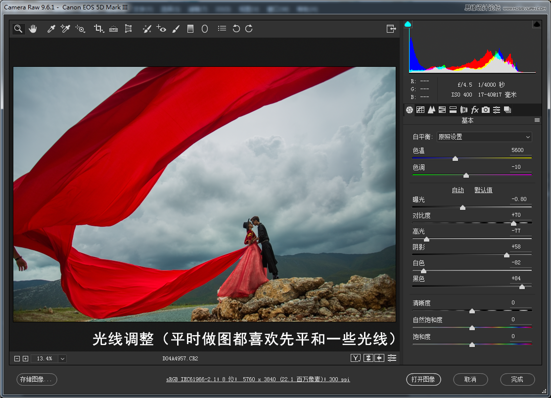
Task: Adjust the 清晰度 clarity slider handle
Action: (472, 311)
